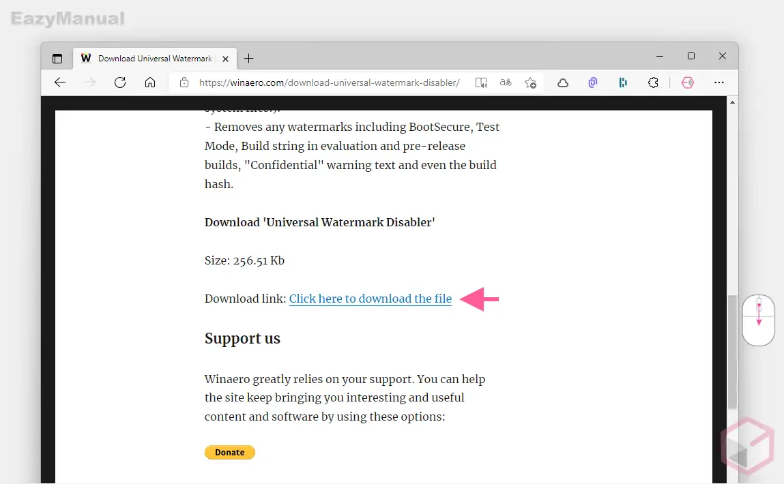784x484 pixels.
Task: Open the Extensions puzzle-piece menu
Action: point(653,82)
